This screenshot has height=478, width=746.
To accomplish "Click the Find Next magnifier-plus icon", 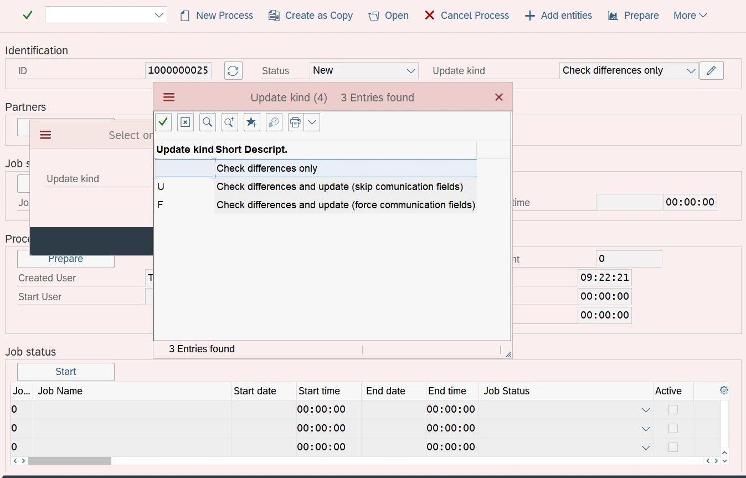I will tap(230, 122).
